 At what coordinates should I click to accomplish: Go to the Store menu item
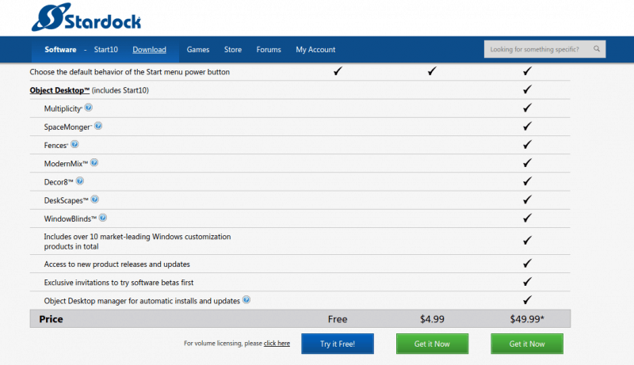[233, 50]
